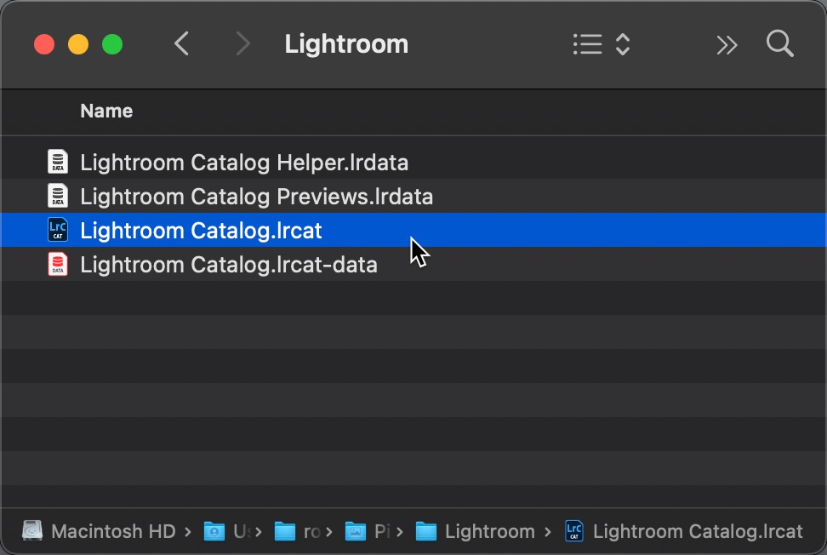Click the view switcher up-down arrows
The height and width of the screenshot is (555, 827).
coord(623,43)
